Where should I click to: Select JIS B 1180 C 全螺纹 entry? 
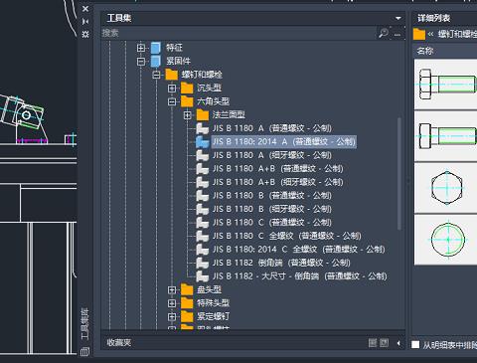click(x=287, y=236)
